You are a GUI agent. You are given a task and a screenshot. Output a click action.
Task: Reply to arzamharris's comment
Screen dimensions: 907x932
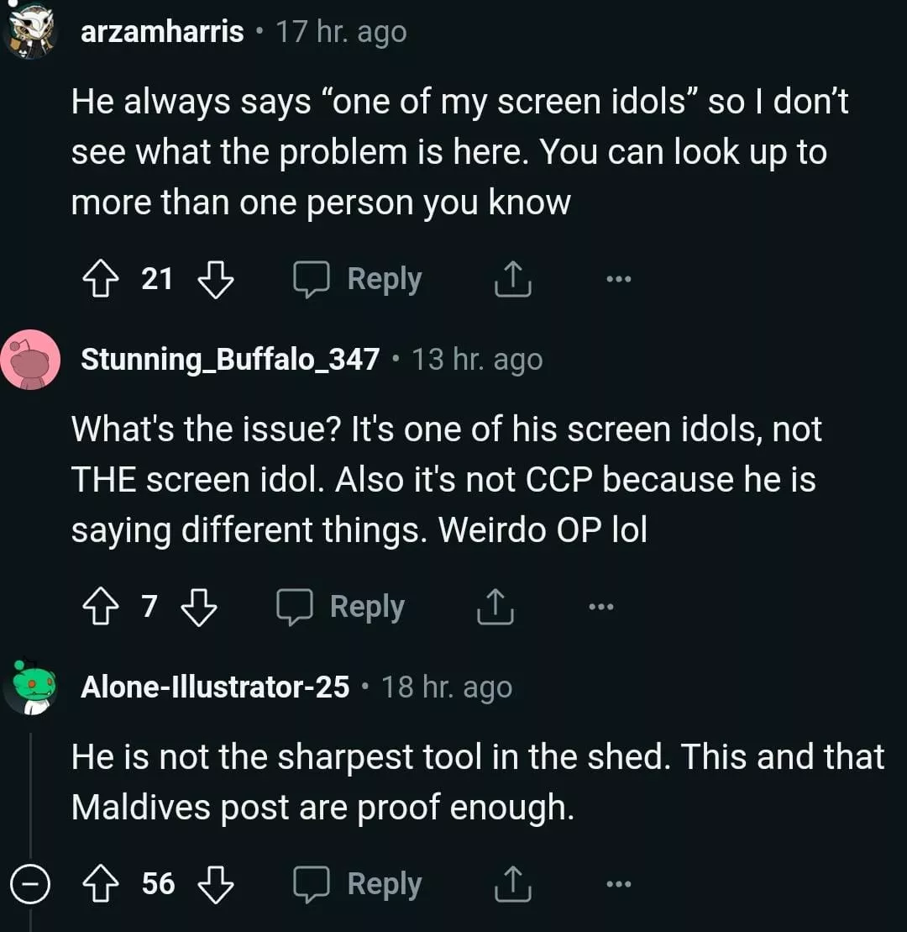[x=358, y=279]
